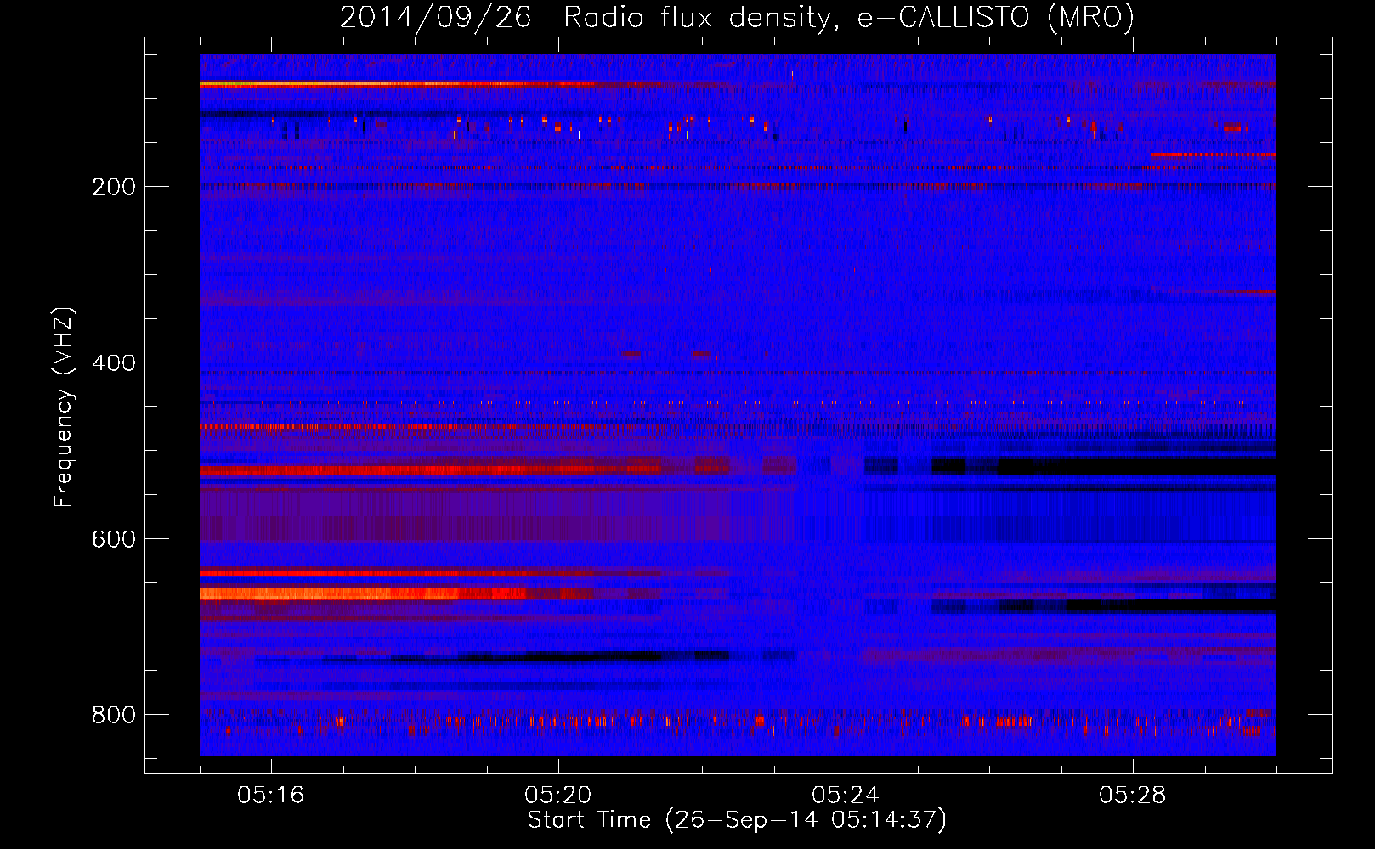Click the 05:28 time tick label

[x=1133, y=795]
